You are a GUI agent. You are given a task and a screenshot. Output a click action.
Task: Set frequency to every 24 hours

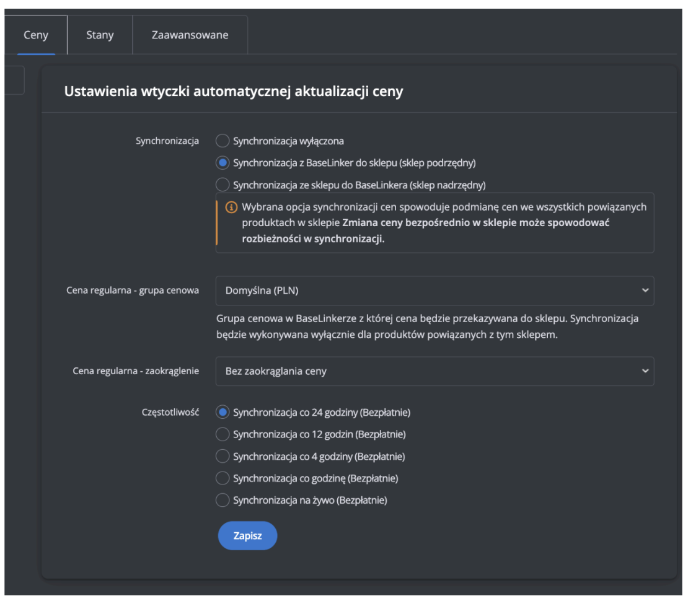click(223, 412)
